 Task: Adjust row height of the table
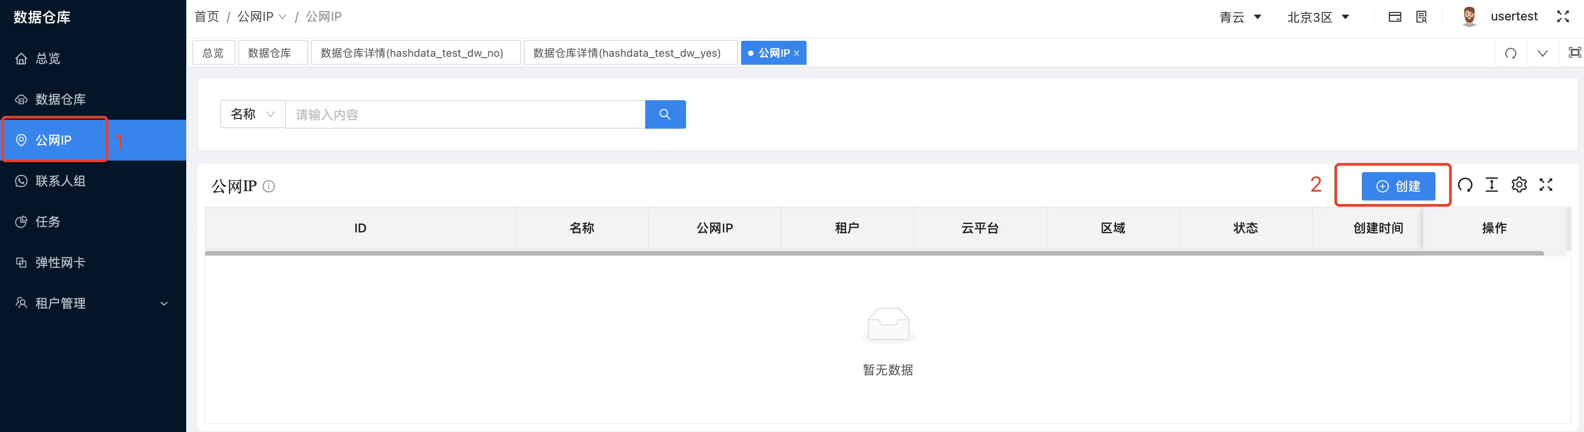[1492, 185]
